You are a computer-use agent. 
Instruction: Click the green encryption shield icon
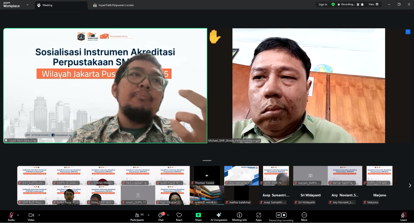(333, 4)
